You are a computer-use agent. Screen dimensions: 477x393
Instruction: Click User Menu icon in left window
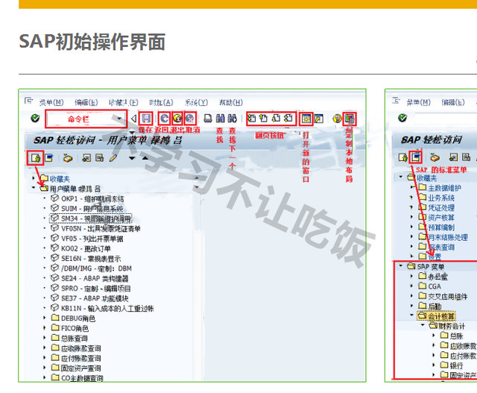coord(35,158)
